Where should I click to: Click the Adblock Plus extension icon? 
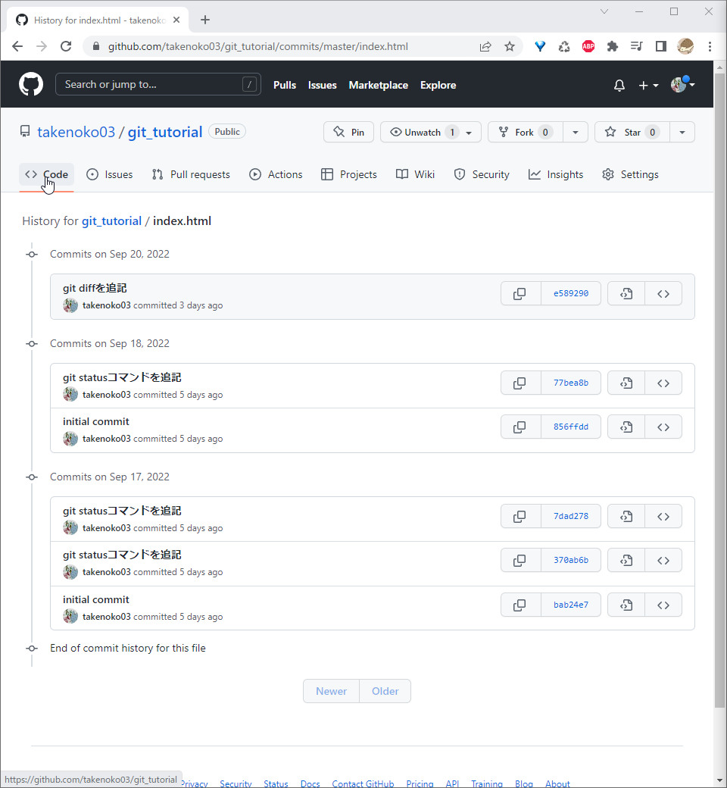pyautogui.click(x=588, y=47)
